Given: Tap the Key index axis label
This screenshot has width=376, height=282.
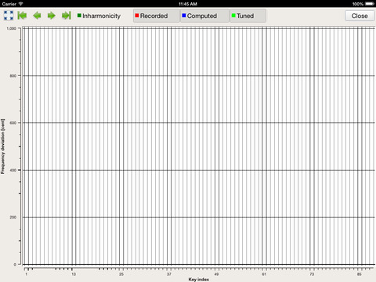Looking at the screenshot, I should [x=199, y=280].
